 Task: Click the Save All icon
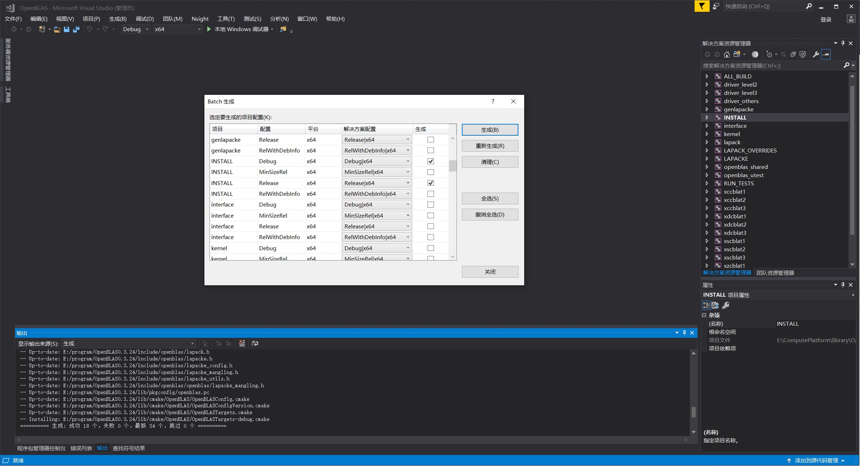pyautogui.click(x=76, y=29)
